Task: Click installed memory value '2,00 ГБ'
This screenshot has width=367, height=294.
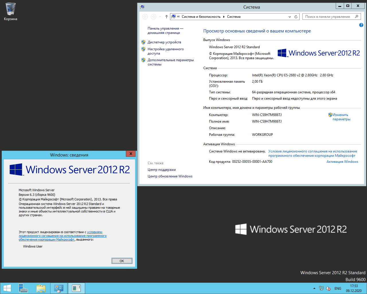Action: coord(257,82)
